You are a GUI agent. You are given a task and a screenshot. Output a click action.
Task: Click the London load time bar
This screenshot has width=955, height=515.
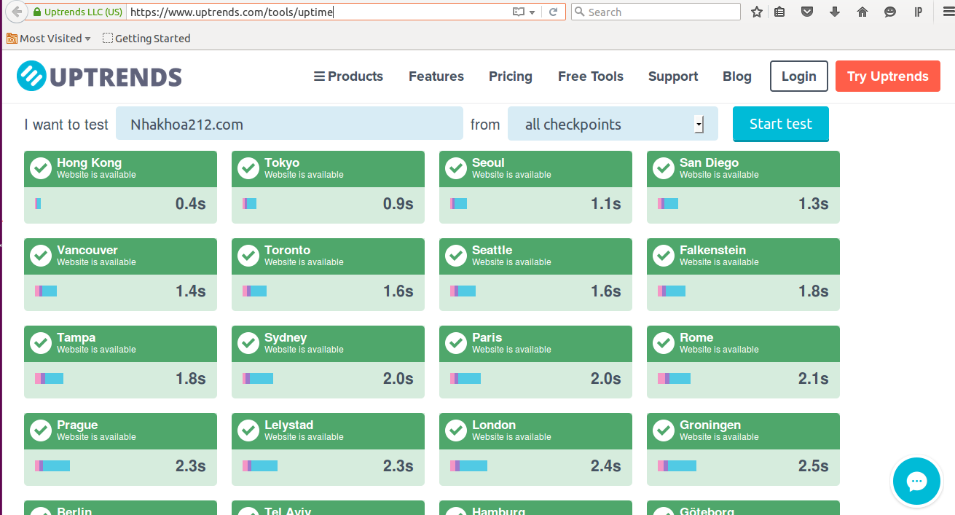[x=468, y=466]
